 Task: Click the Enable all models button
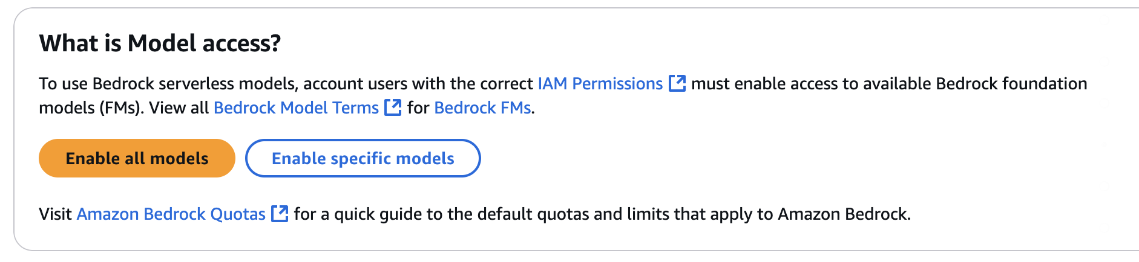(x=137, y=158)
